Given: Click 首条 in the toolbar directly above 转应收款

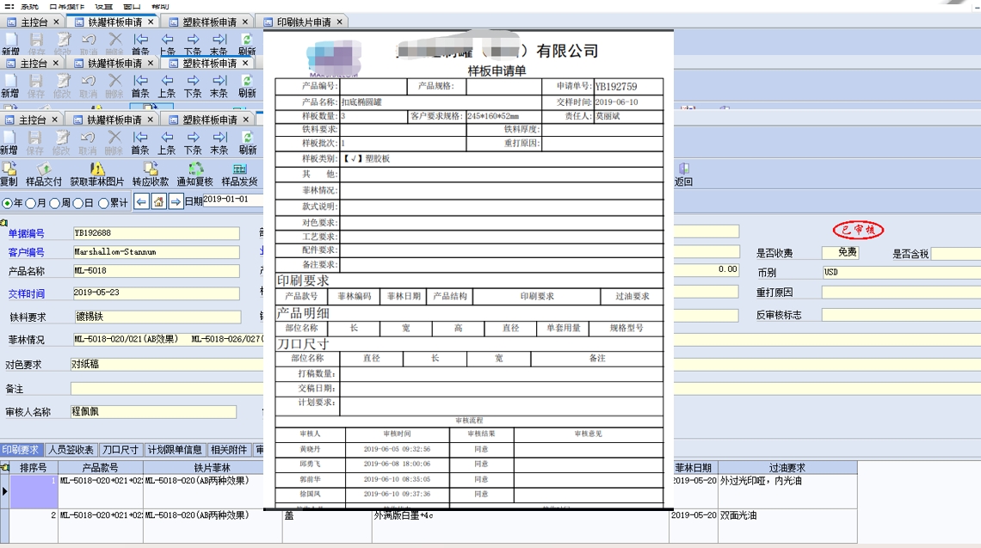Looking at the screenshot, I should point(140,143).
